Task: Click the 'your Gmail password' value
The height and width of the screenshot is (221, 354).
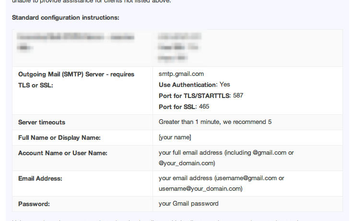Action: pos(189,204)
